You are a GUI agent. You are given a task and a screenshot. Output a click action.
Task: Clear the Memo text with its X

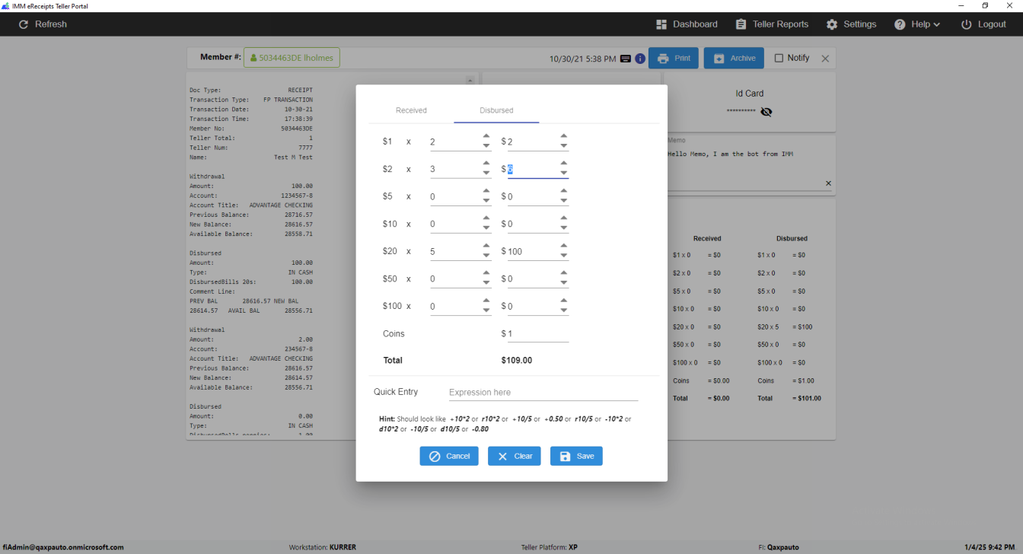pos(828,183)
